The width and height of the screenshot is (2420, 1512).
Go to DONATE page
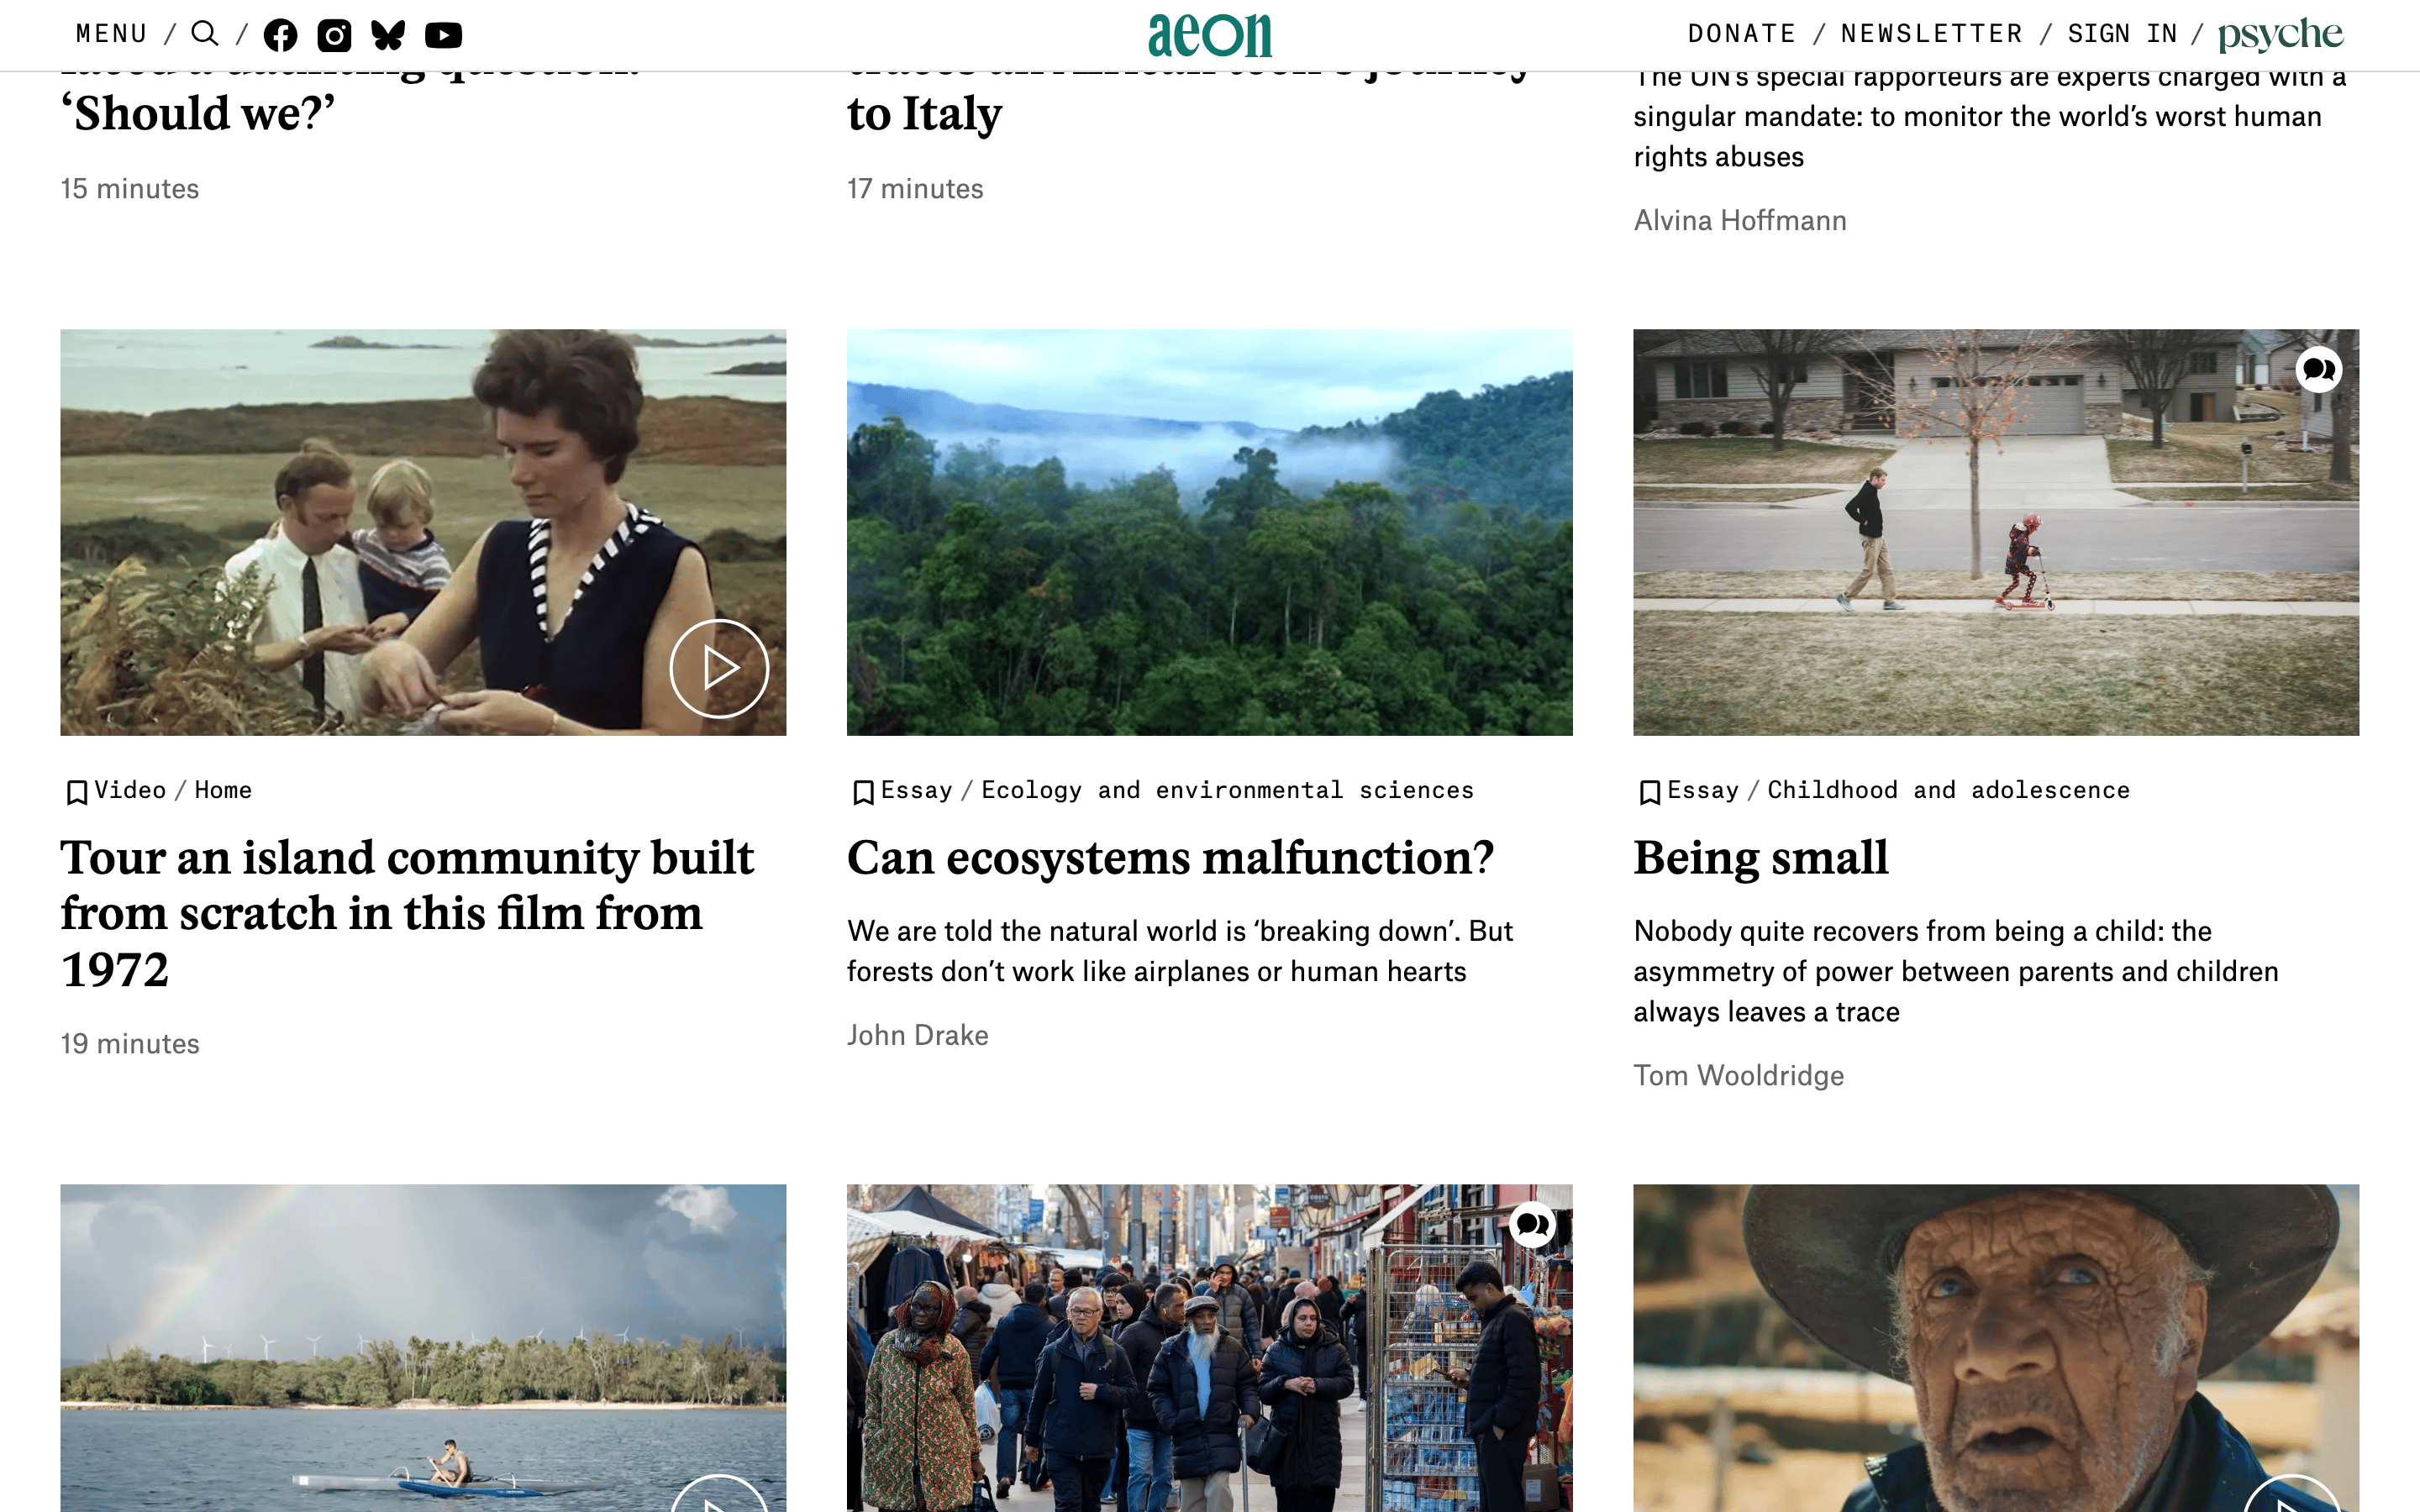coord(1742,34)
